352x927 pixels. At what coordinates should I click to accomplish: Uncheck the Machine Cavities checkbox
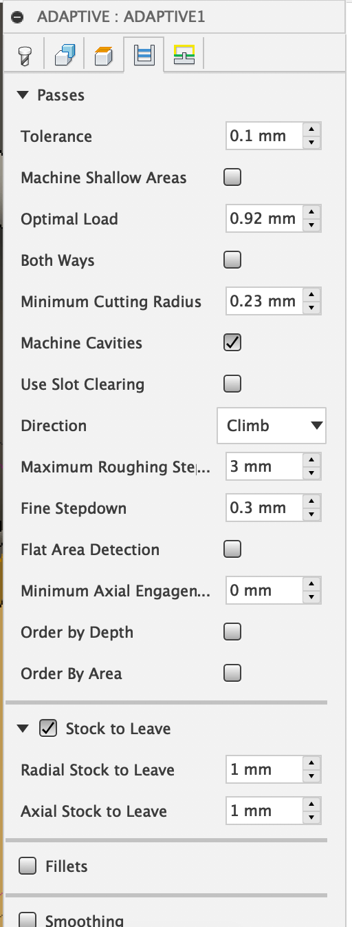(233, 342)
